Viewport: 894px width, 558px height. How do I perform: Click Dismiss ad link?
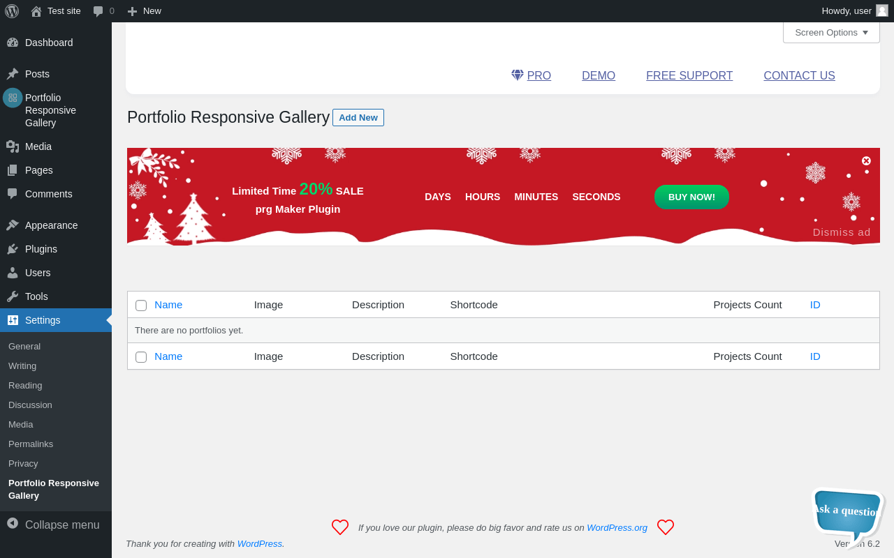pyautogui.click(x=842, y=232)
